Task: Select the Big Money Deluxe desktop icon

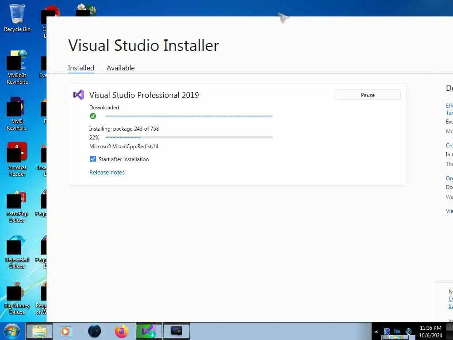Action: tap(17, 298)
